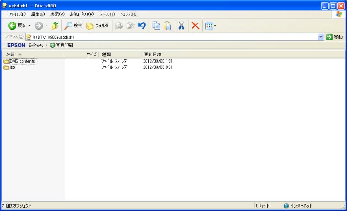Screen dimensions: 347x211
Task: Click the Paste clipboard icon
Action: click(167, 26)
